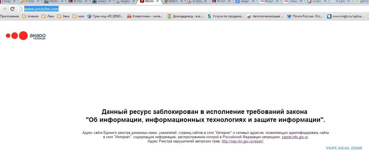Open the Эвка bookmarks folder
The image size is (369, 156).
point(63,16)
